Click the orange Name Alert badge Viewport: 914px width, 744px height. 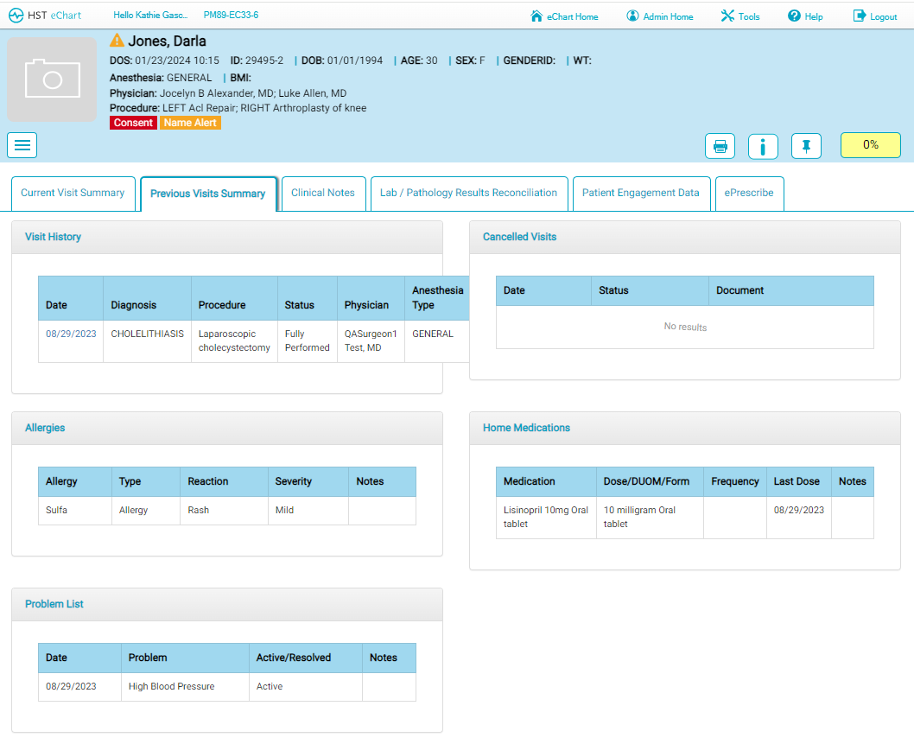pyautogui.click(x=190, y=123)
